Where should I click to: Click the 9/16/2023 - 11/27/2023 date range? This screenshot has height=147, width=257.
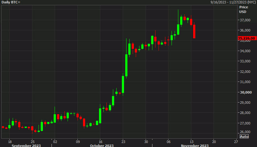pos(233,2)
